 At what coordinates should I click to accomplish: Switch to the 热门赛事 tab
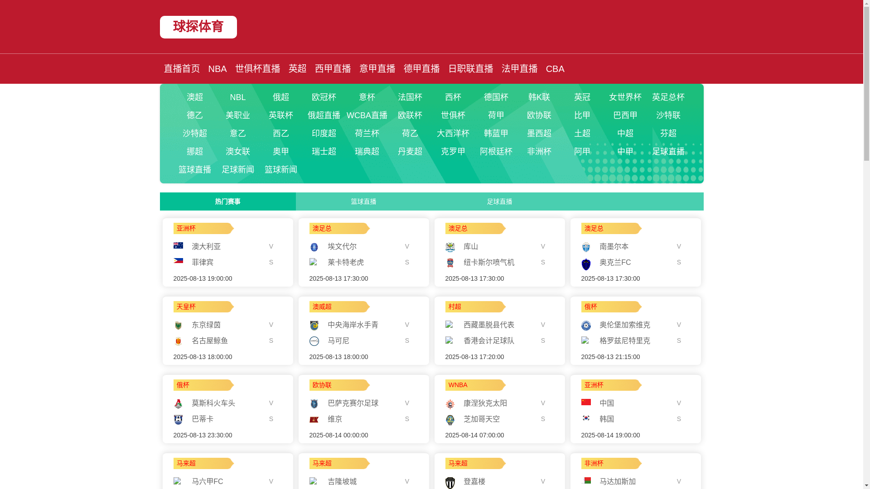tap(227, 201)
